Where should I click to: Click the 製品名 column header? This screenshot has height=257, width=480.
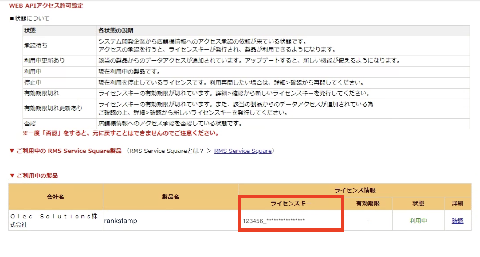point(171,197)
